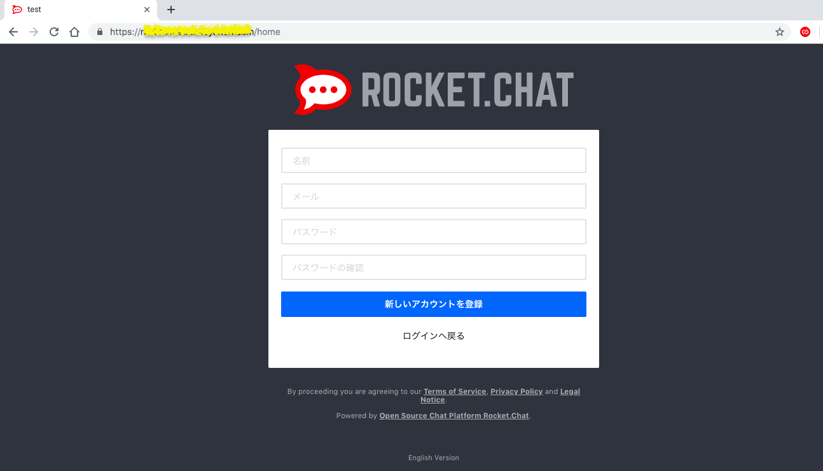Click the Rocket.Chat favicon on the browser tab
The image size is (823, 471).
point(17,9)
